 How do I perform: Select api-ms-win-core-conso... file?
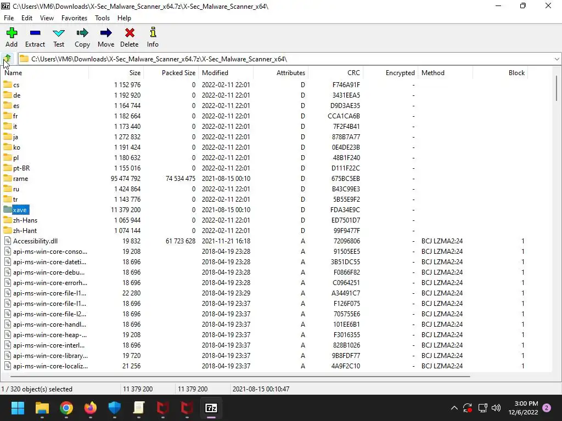pyautogui.click(x=50, y=251)
